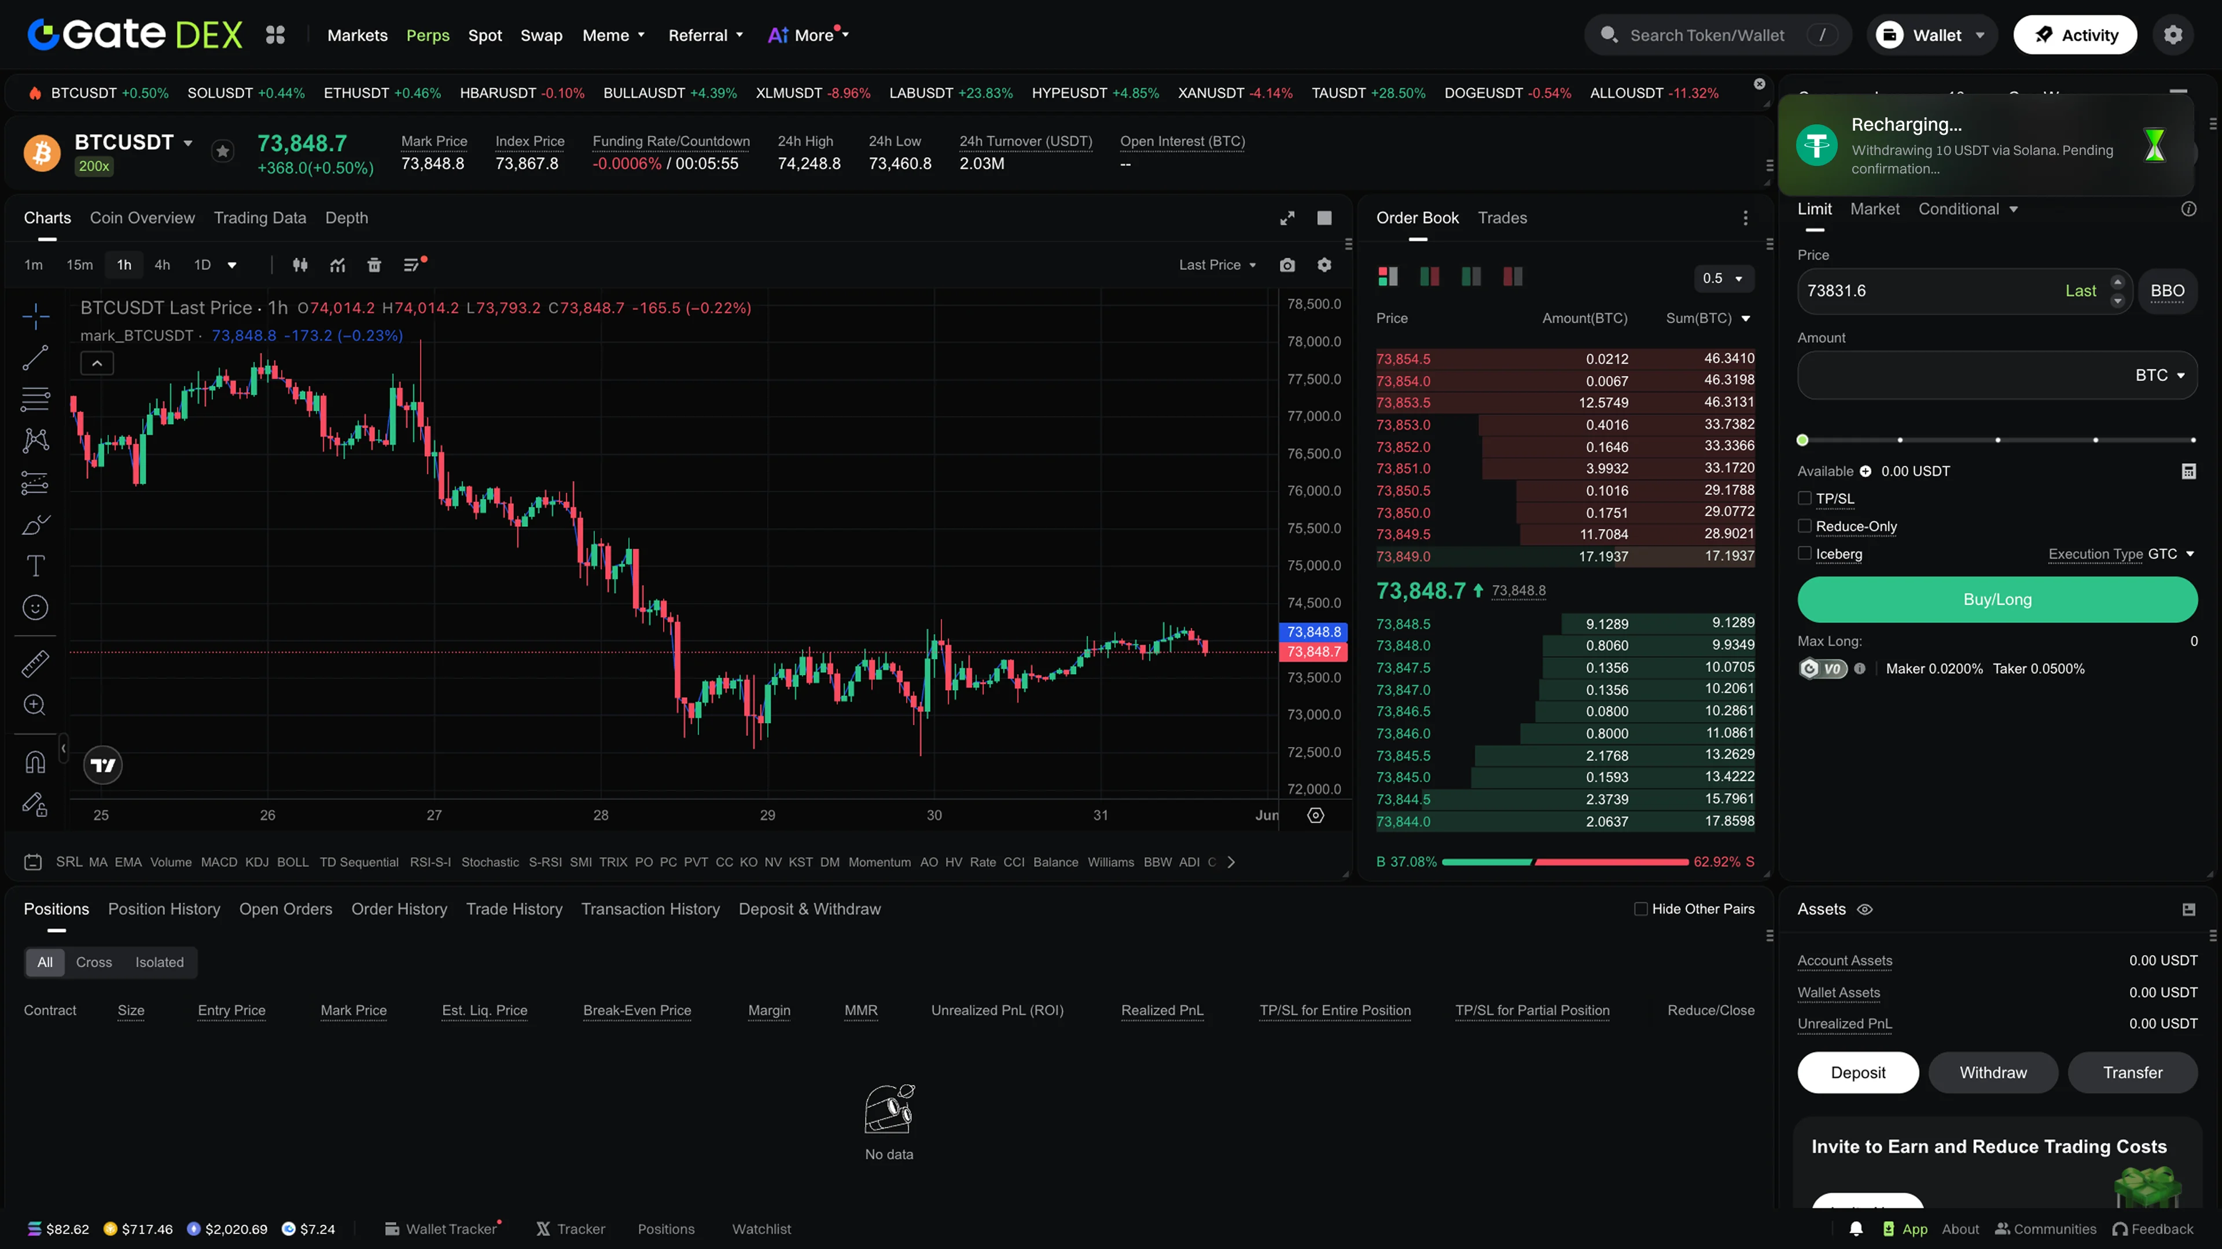
Task: Check Hide Other Pairs
Action: click(1640, 910)
